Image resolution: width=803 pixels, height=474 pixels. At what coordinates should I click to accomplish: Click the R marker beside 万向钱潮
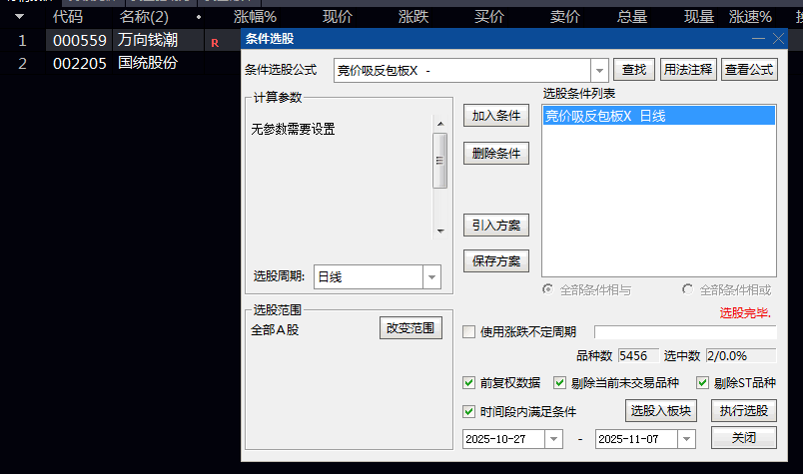215,43
